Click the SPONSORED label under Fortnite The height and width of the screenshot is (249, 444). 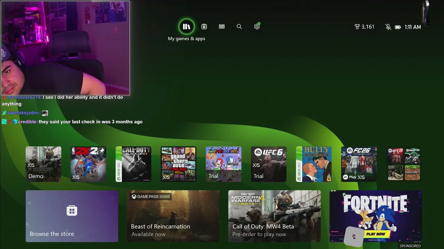tap(410, 246)
